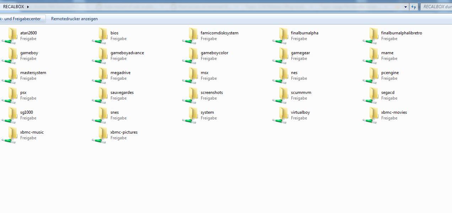Screen dimensions: 452x213
Task: Click the scummvm folder name
Action: click(301, 93)
